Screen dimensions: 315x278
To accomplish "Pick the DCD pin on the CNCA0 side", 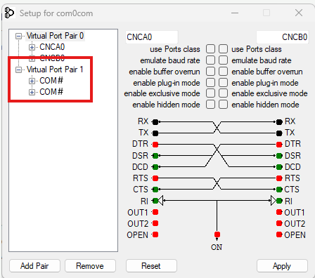I will pyautogui.click(x=155, y=167).
